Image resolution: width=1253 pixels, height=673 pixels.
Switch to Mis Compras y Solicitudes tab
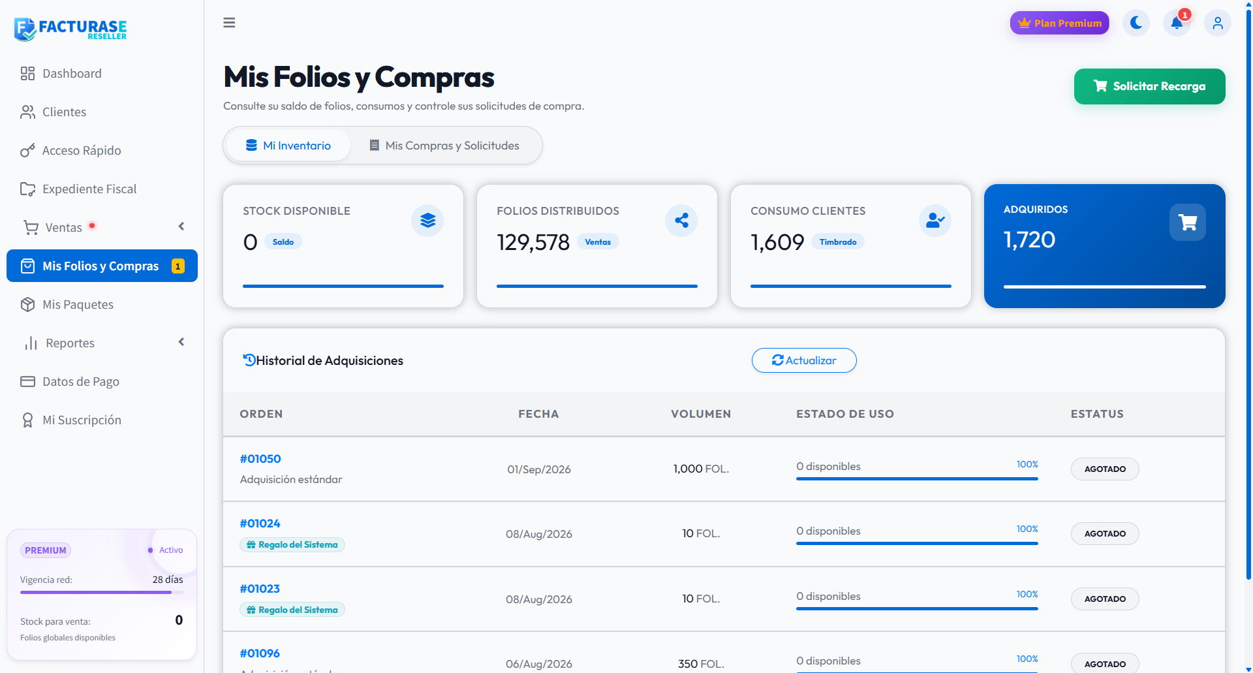coord(444,146)
